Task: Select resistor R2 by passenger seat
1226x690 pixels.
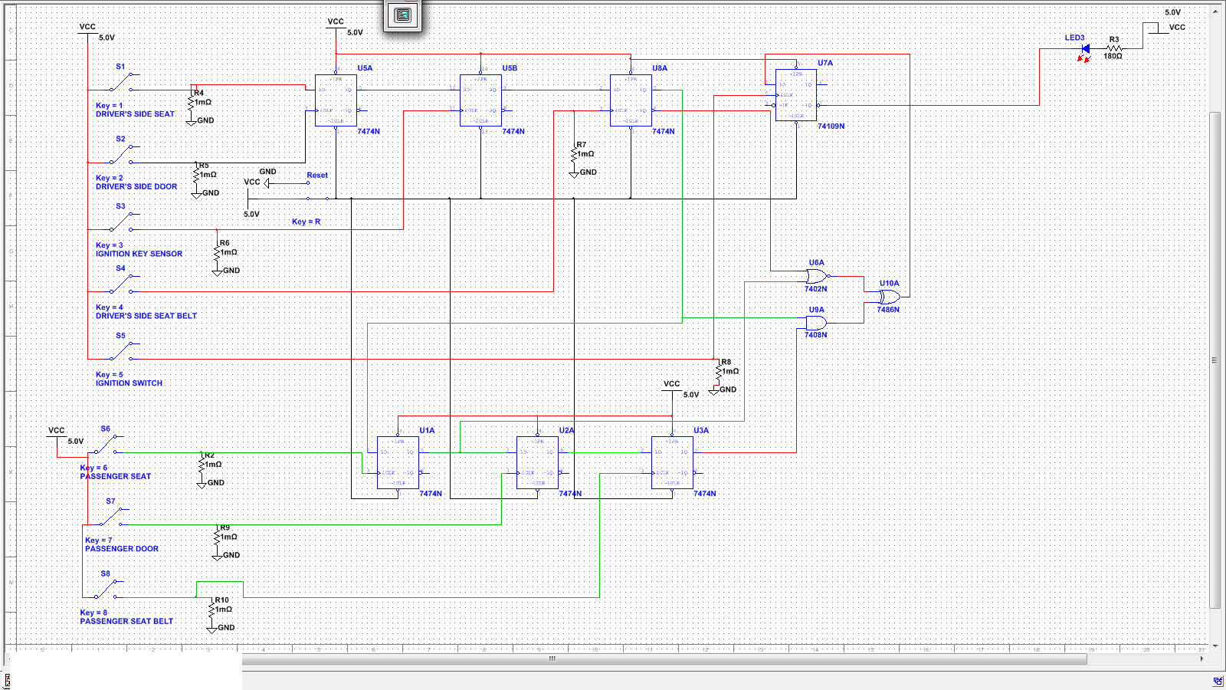Action: coord(202,463)
